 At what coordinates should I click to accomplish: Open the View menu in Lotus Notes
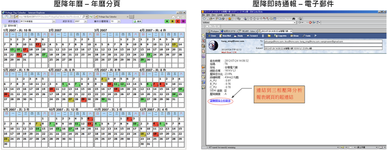[x=214, y=15]
